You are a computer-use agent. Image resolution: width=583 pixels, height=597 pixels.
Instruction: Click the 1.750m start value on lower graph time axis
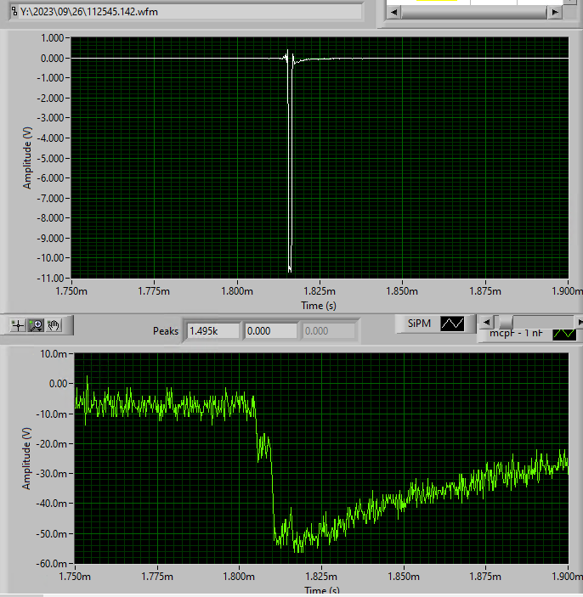(75, 577)
